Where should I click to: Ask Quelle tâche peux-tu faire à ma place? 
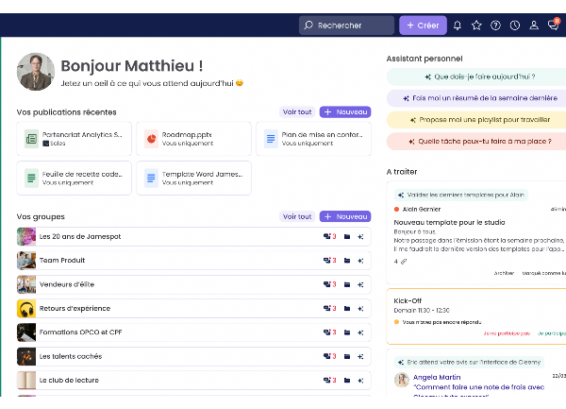(x=476, y=142)
